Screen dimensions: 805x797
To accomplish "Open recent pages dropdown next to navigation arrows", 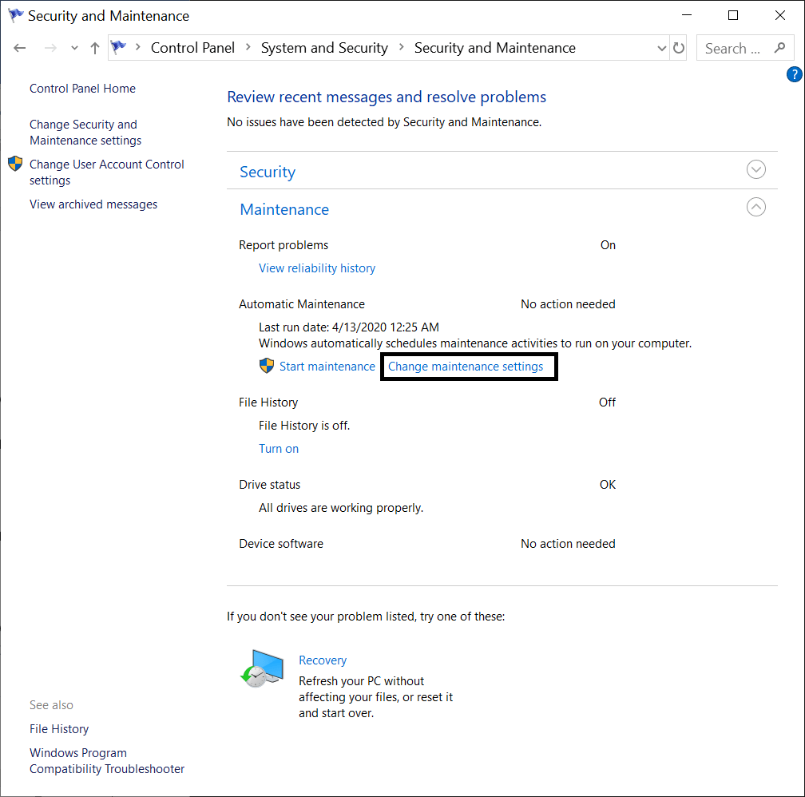I will coord(74,48).
